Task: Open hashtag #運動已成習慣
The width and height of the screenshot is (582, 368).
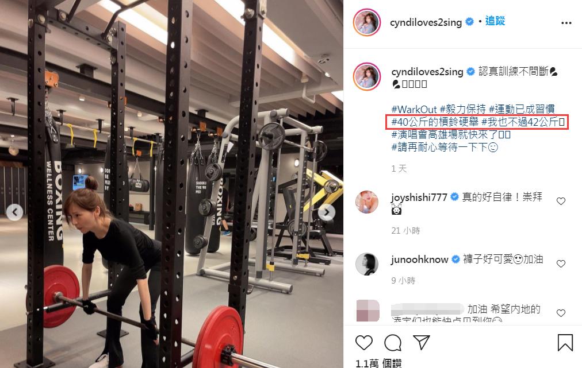Action: coord(522,109)
